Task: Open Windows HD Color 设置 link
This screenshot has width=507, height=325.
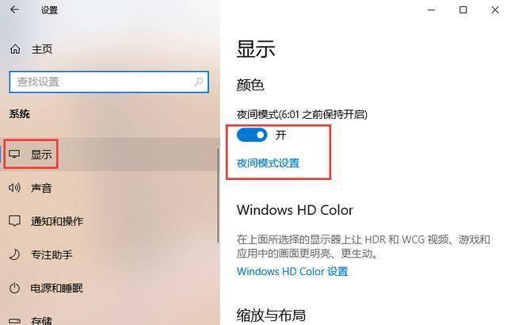Action: 292,271
